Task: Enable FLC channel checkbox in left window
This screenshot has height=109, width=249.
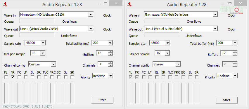Action: pos(46,77)
